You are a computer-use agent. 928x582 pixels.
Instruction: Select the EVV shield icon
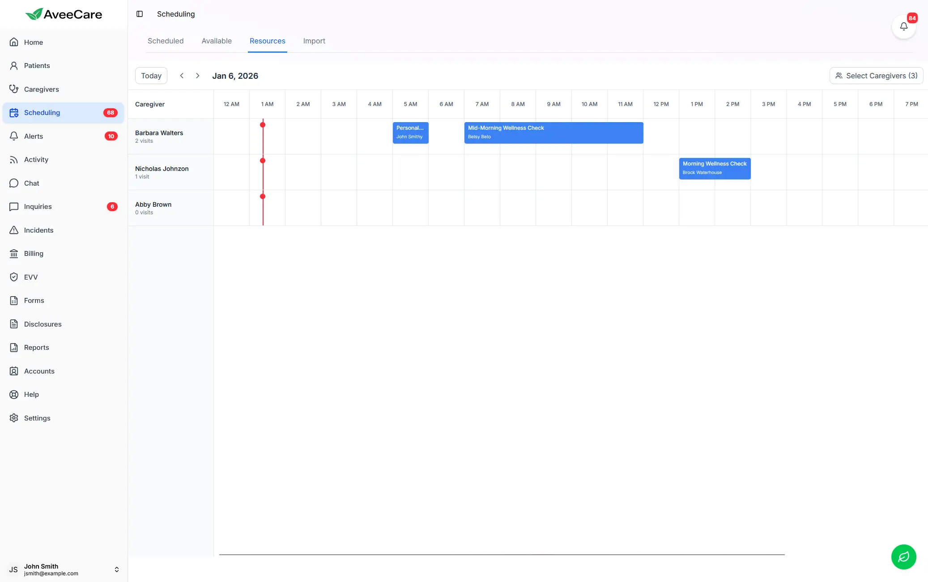click(14, 277)
